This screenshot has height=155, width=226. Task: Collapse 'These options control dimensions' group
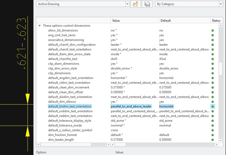tap(40, 26)
